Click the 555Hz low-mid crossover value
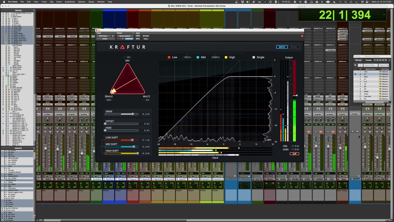 click(187, 57)
